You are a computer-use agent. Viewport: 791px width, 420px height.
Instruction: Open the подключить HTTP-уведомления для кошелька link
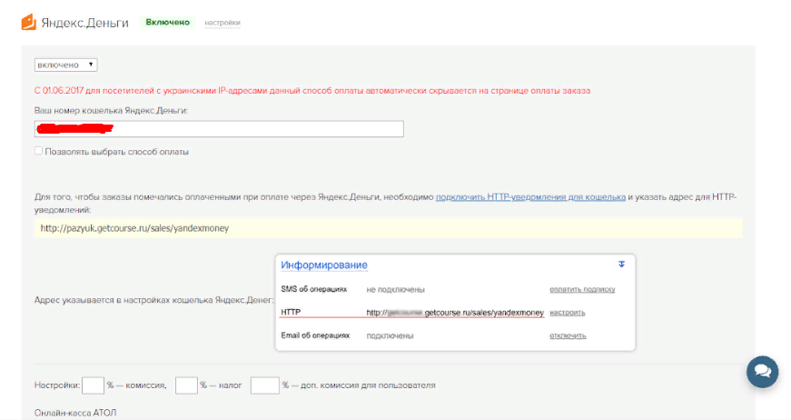[530, 197]
